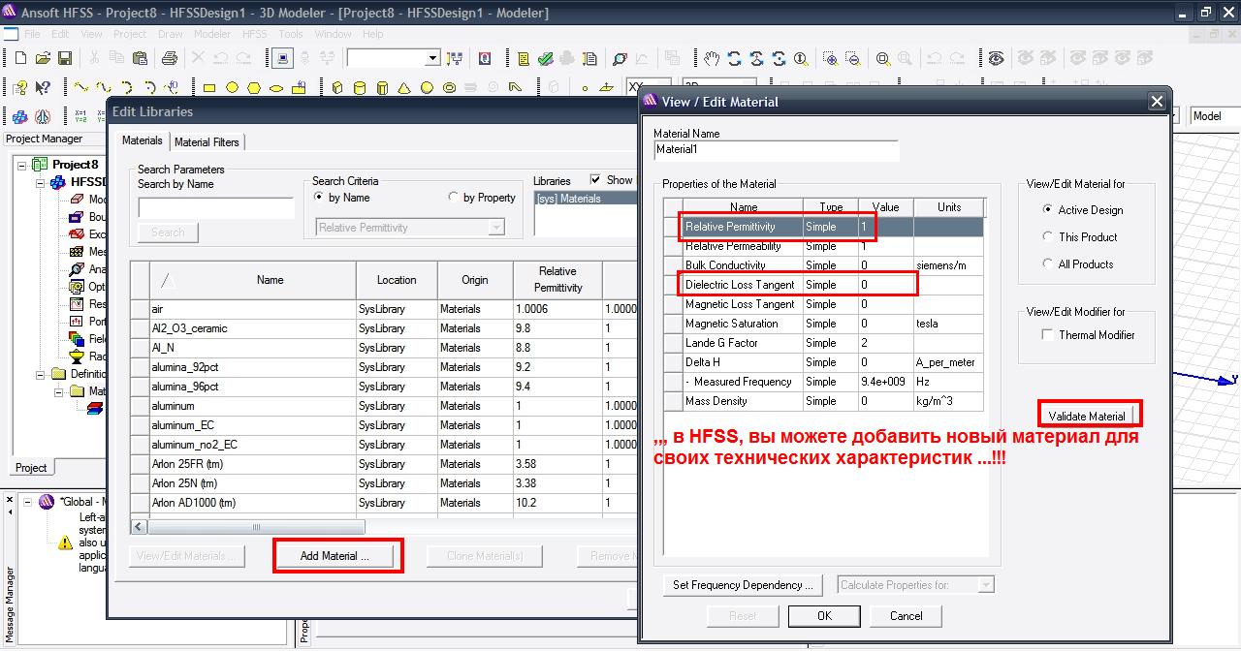Switch to the Material Filters tab
This screenshot has height=651, width=1241.
(x=207, y=142)
